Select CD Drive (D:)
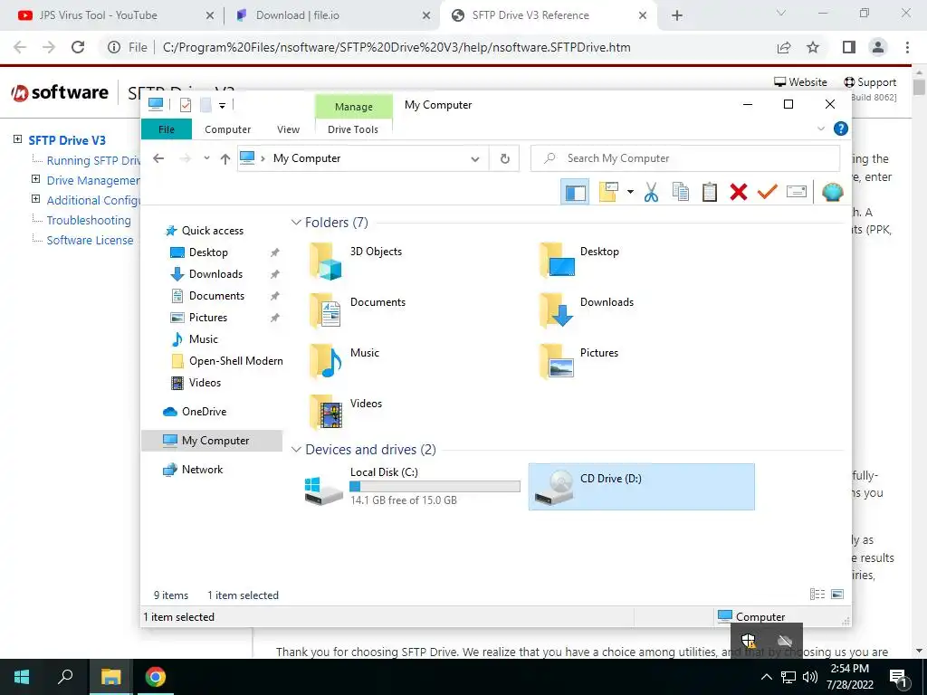Viewport: 927px width, 695px height. tap(642, 487)
